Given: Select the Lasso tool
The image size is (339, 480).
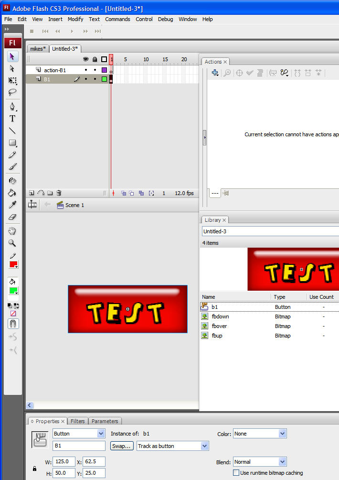Looking at the screenshot, I should click(12, 92).
